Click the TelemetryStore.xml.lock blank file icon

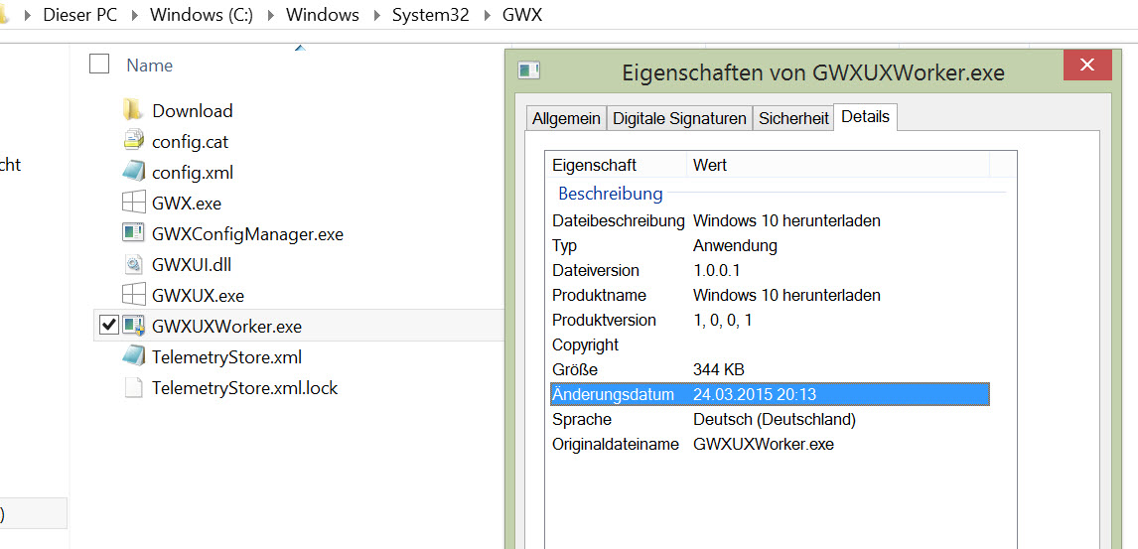tap(133, 388)
